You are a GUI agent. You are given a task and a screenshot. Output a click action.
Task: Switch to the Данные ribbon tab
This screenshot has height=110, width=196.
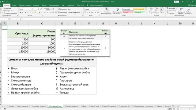click(44, 5)
